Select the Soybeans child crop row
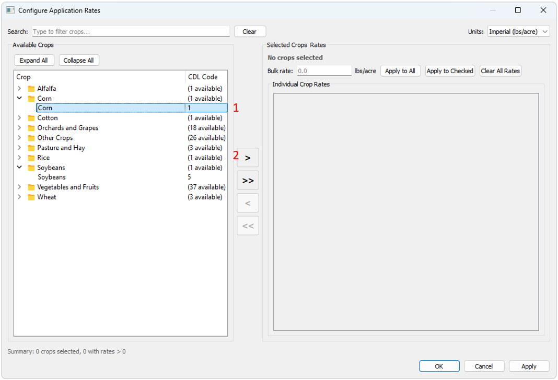Viewport: 558px width, 380px height. point(51,177)
